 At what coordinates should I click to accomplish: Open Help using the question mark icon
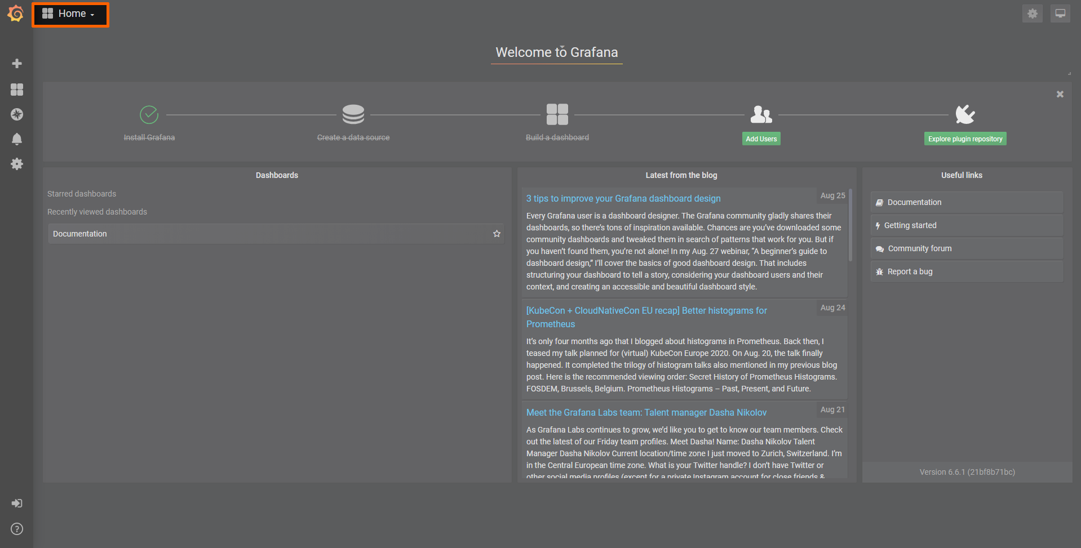(16, 529)
